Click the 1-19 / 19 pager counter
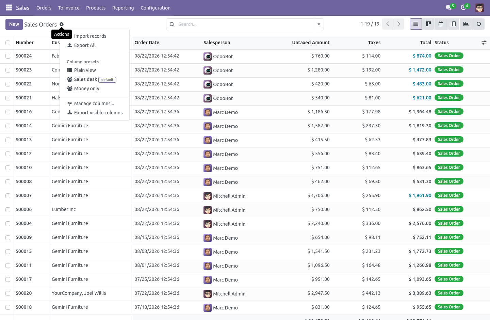 [x=370, y=24]
